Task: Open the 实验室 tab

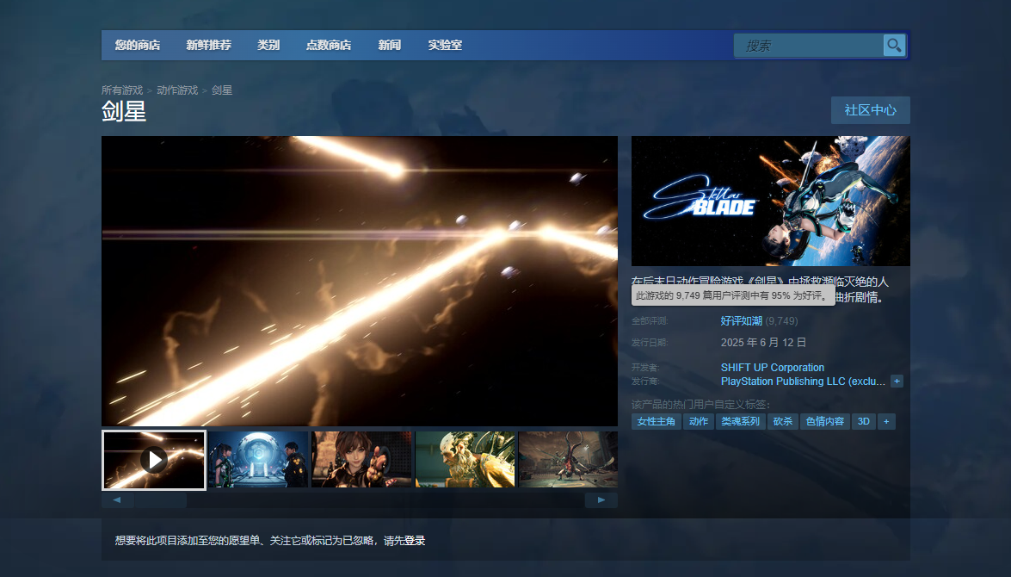Action: pyautogui.click(x=445, y=45)
